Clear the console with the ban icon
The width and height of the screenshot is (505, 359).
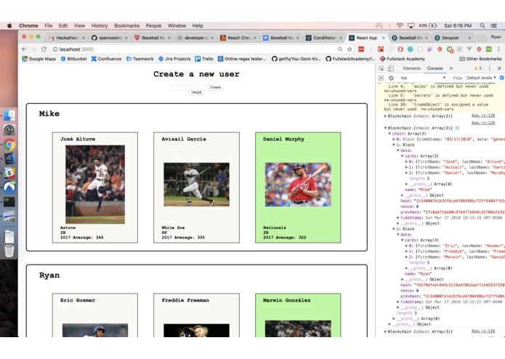[x=391, y=78]
